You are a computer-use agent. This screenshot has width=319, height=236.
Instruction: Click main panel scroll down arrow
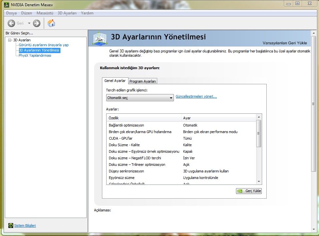(x=314, y=229)
